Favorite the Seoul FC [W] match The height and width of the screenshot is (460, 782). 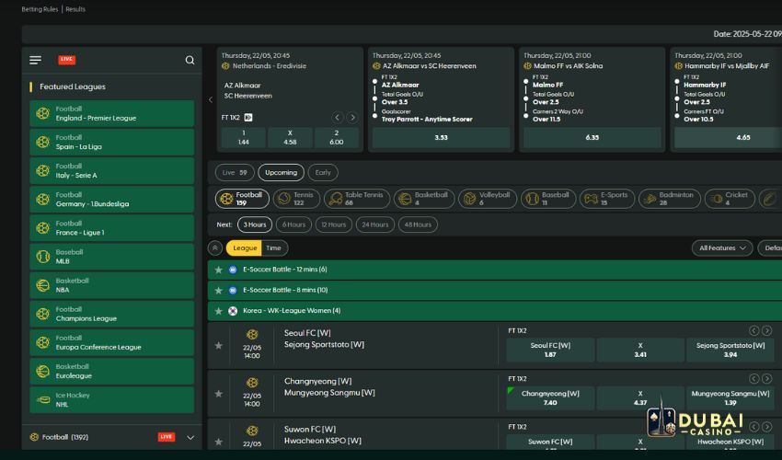pos(218,345)
